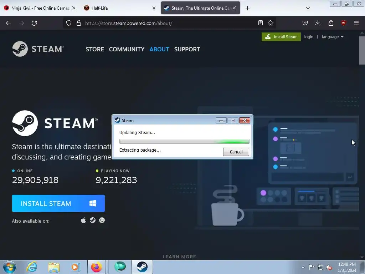Click the network tray icon
Screen dimensions: 365x274
(320, 267)
